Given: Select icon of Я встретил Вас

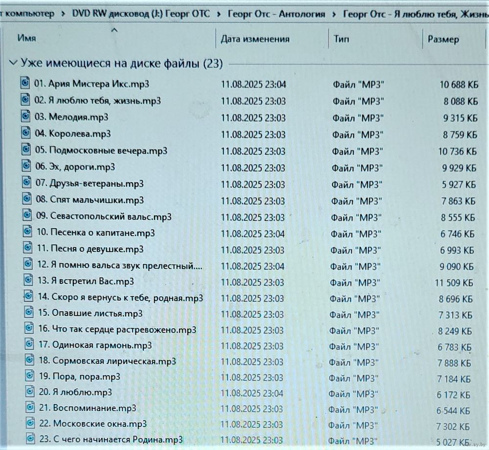Looking at the screenshot, I should coord(28,280).
